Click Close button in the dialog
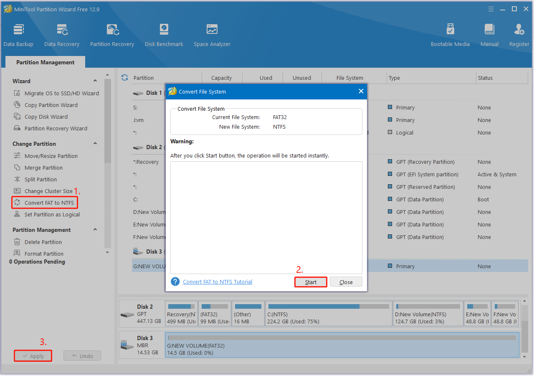This screenshot has width=534, height=376. [346, 282]
